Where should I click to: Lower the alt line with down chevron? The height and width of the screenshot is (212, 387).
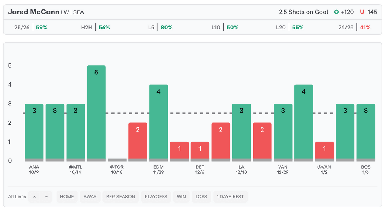(x=46, y=197)
